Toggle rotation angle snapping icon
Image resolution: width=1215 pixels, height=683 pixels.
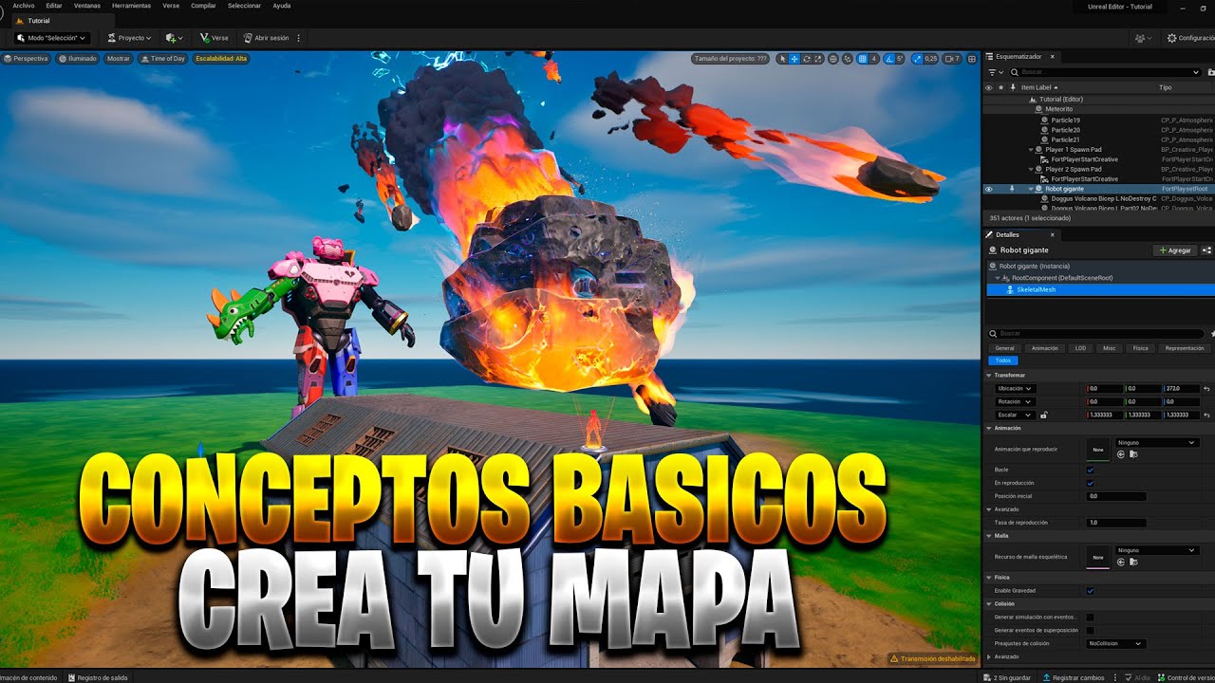pyautogui.click(x=889, y=59)
